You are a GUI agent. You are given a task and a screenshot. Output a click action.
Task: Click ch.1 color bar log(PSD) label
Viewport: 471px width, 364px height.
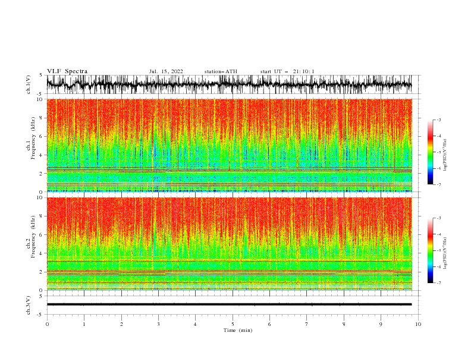coord(445,155)
